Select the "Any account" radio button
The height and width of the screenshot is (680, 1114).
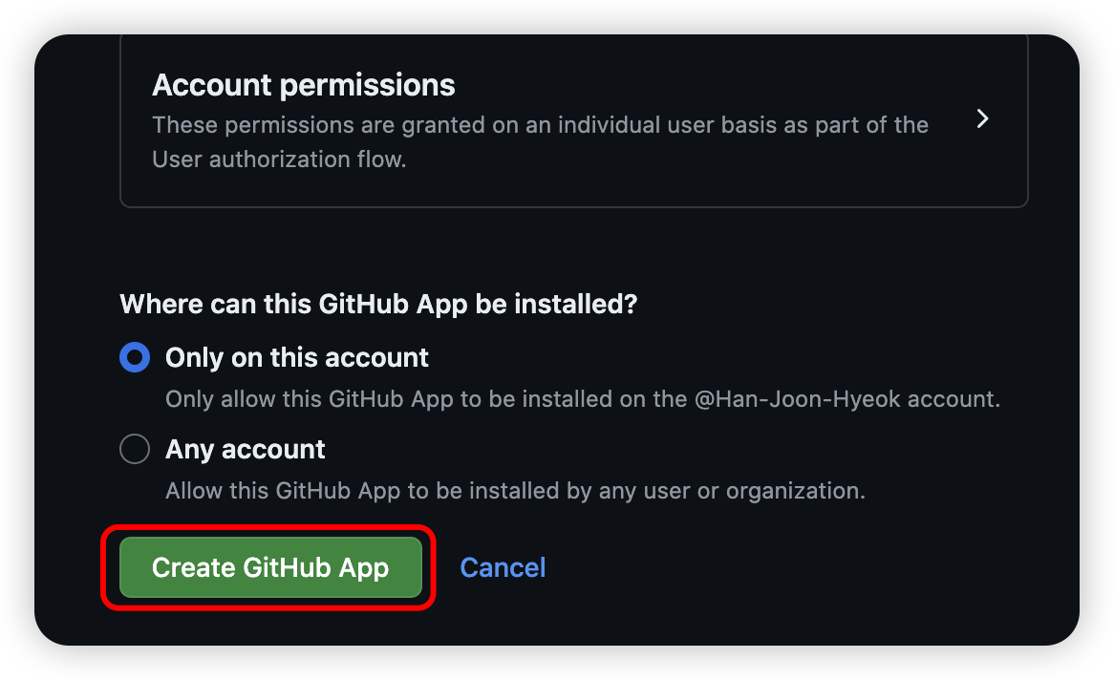tap(135, 449)
